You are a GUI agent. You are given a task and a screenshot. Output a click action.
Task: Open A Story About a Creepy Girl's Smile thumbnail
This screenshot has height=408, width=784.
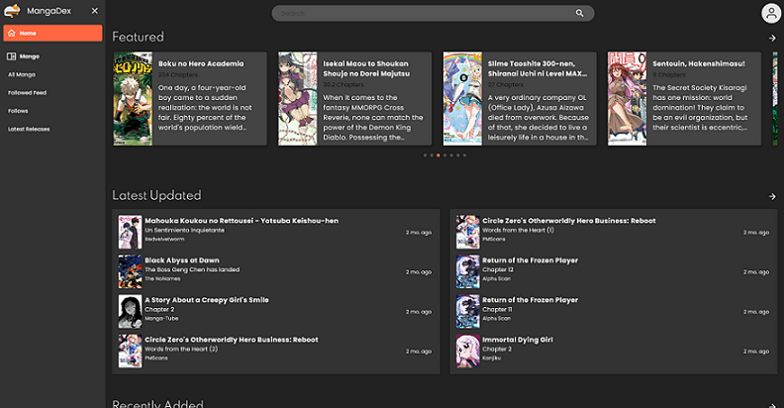pos(130,311)
